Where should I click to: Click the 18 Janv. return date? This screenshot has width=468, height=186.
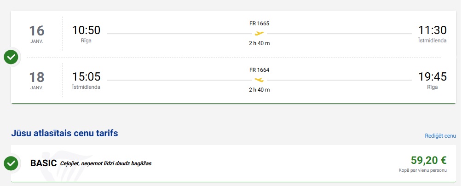tap(37, 80)
